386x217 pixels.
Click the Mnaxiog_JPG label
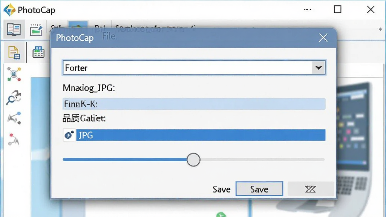89,88
